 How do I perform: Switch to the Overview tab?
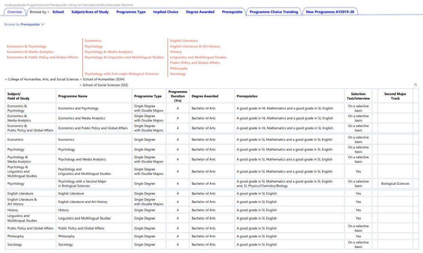[x=14, y=12]
